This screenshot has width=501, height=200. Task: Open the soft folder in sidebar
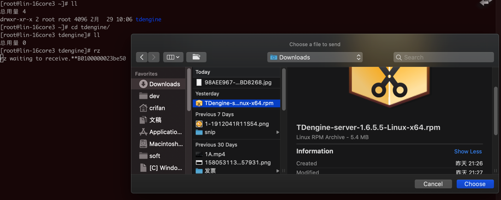[154, 156]
